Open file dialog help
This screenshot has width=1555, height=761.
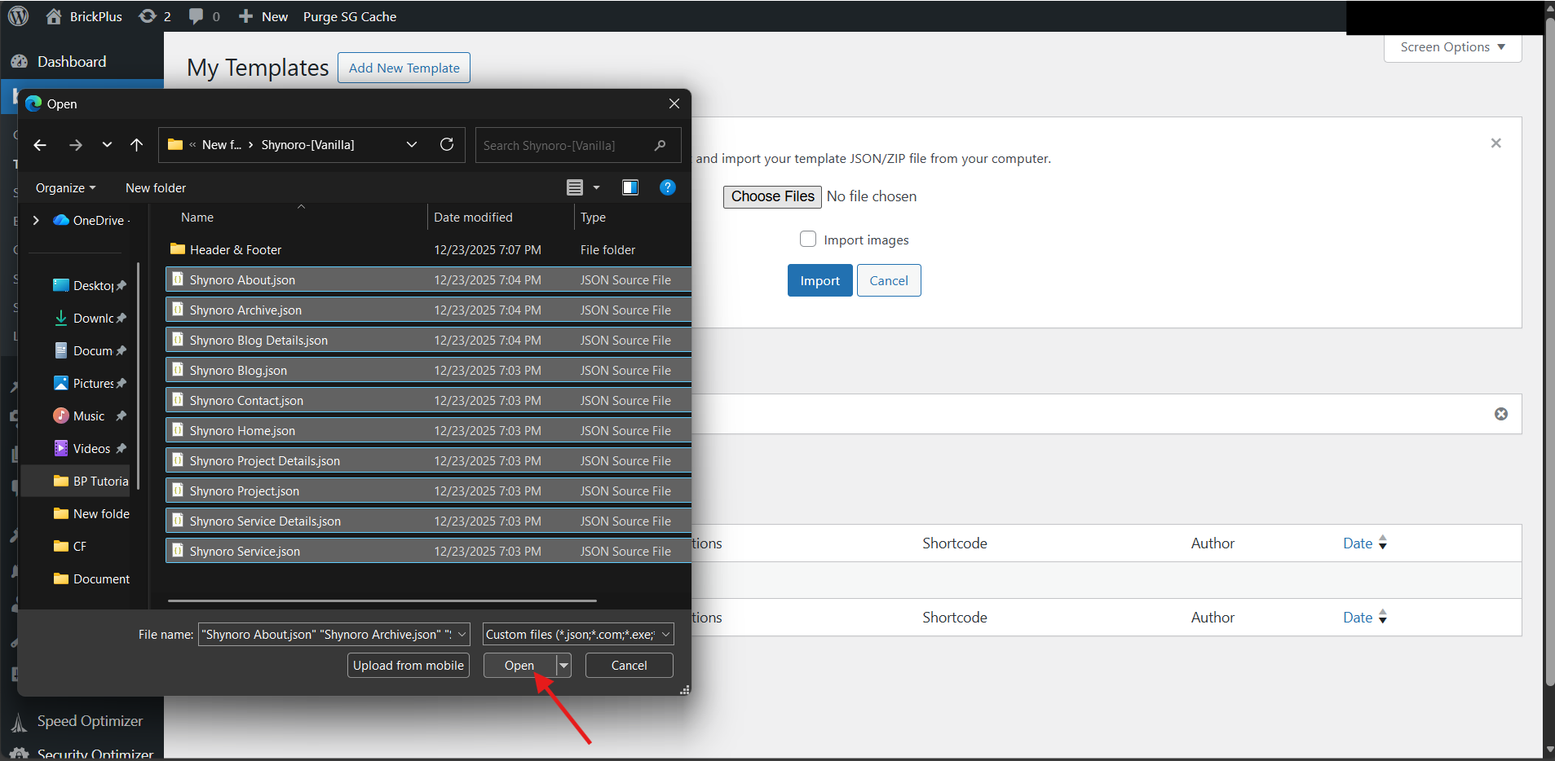(668, 187)
